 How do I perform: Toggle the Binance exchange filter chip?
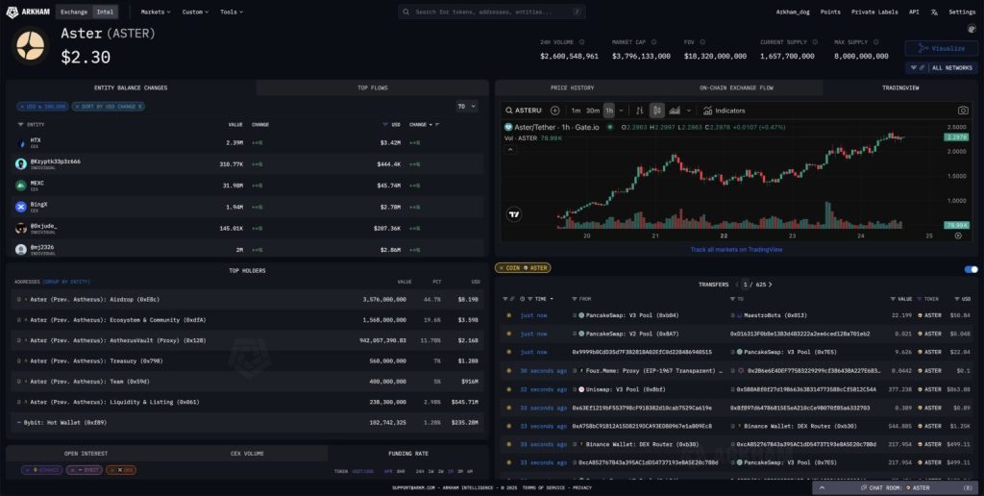pyautogui.click(x=42, y=470)
